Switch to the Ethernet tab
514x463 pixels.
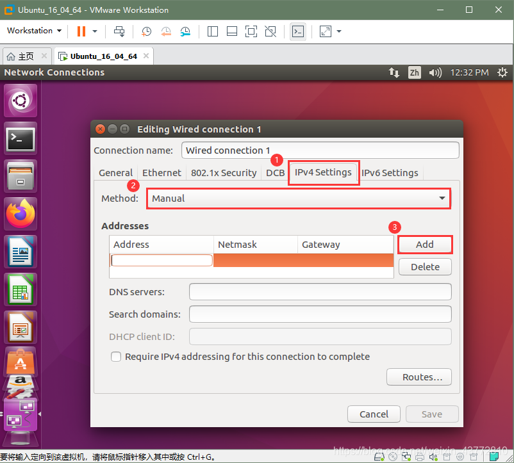point(162,172)
